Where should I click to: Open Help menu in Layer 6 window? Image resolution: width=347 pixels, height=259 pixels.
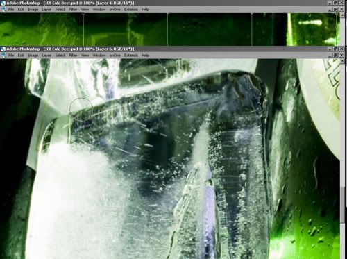click(x=145, y=56)
